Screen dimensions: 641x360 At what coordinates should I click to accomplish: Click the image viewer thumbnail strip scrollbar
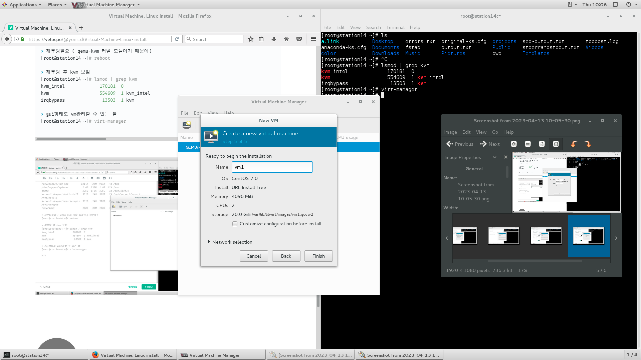tap(535, 261)
